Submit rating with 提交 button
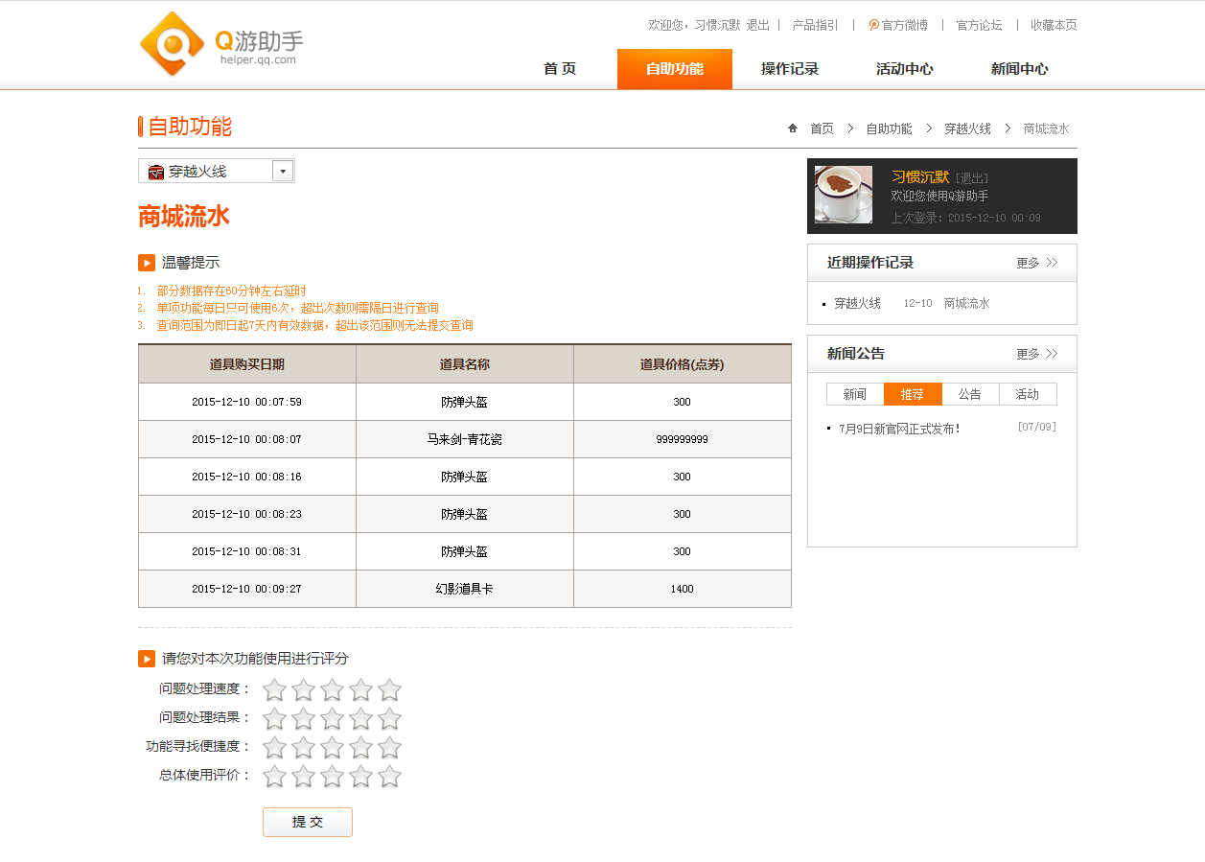Image resolution: width=1205 pixels, height=862 pixels. tap(308, 822)
